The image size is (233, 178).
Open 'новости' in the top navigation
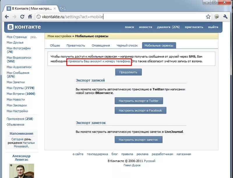pos(145,27)
